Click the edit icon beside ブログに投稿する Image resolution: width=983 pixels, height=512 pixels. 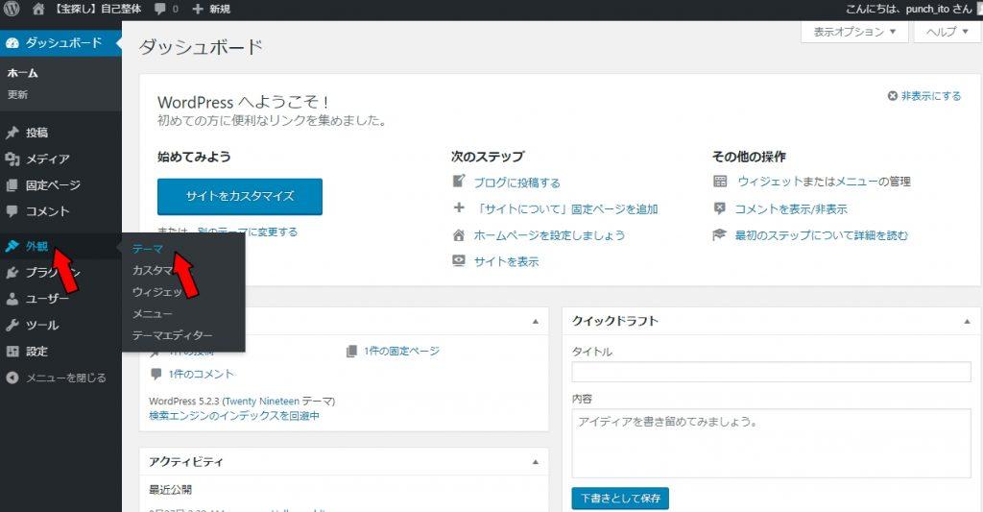coord(459,182)
